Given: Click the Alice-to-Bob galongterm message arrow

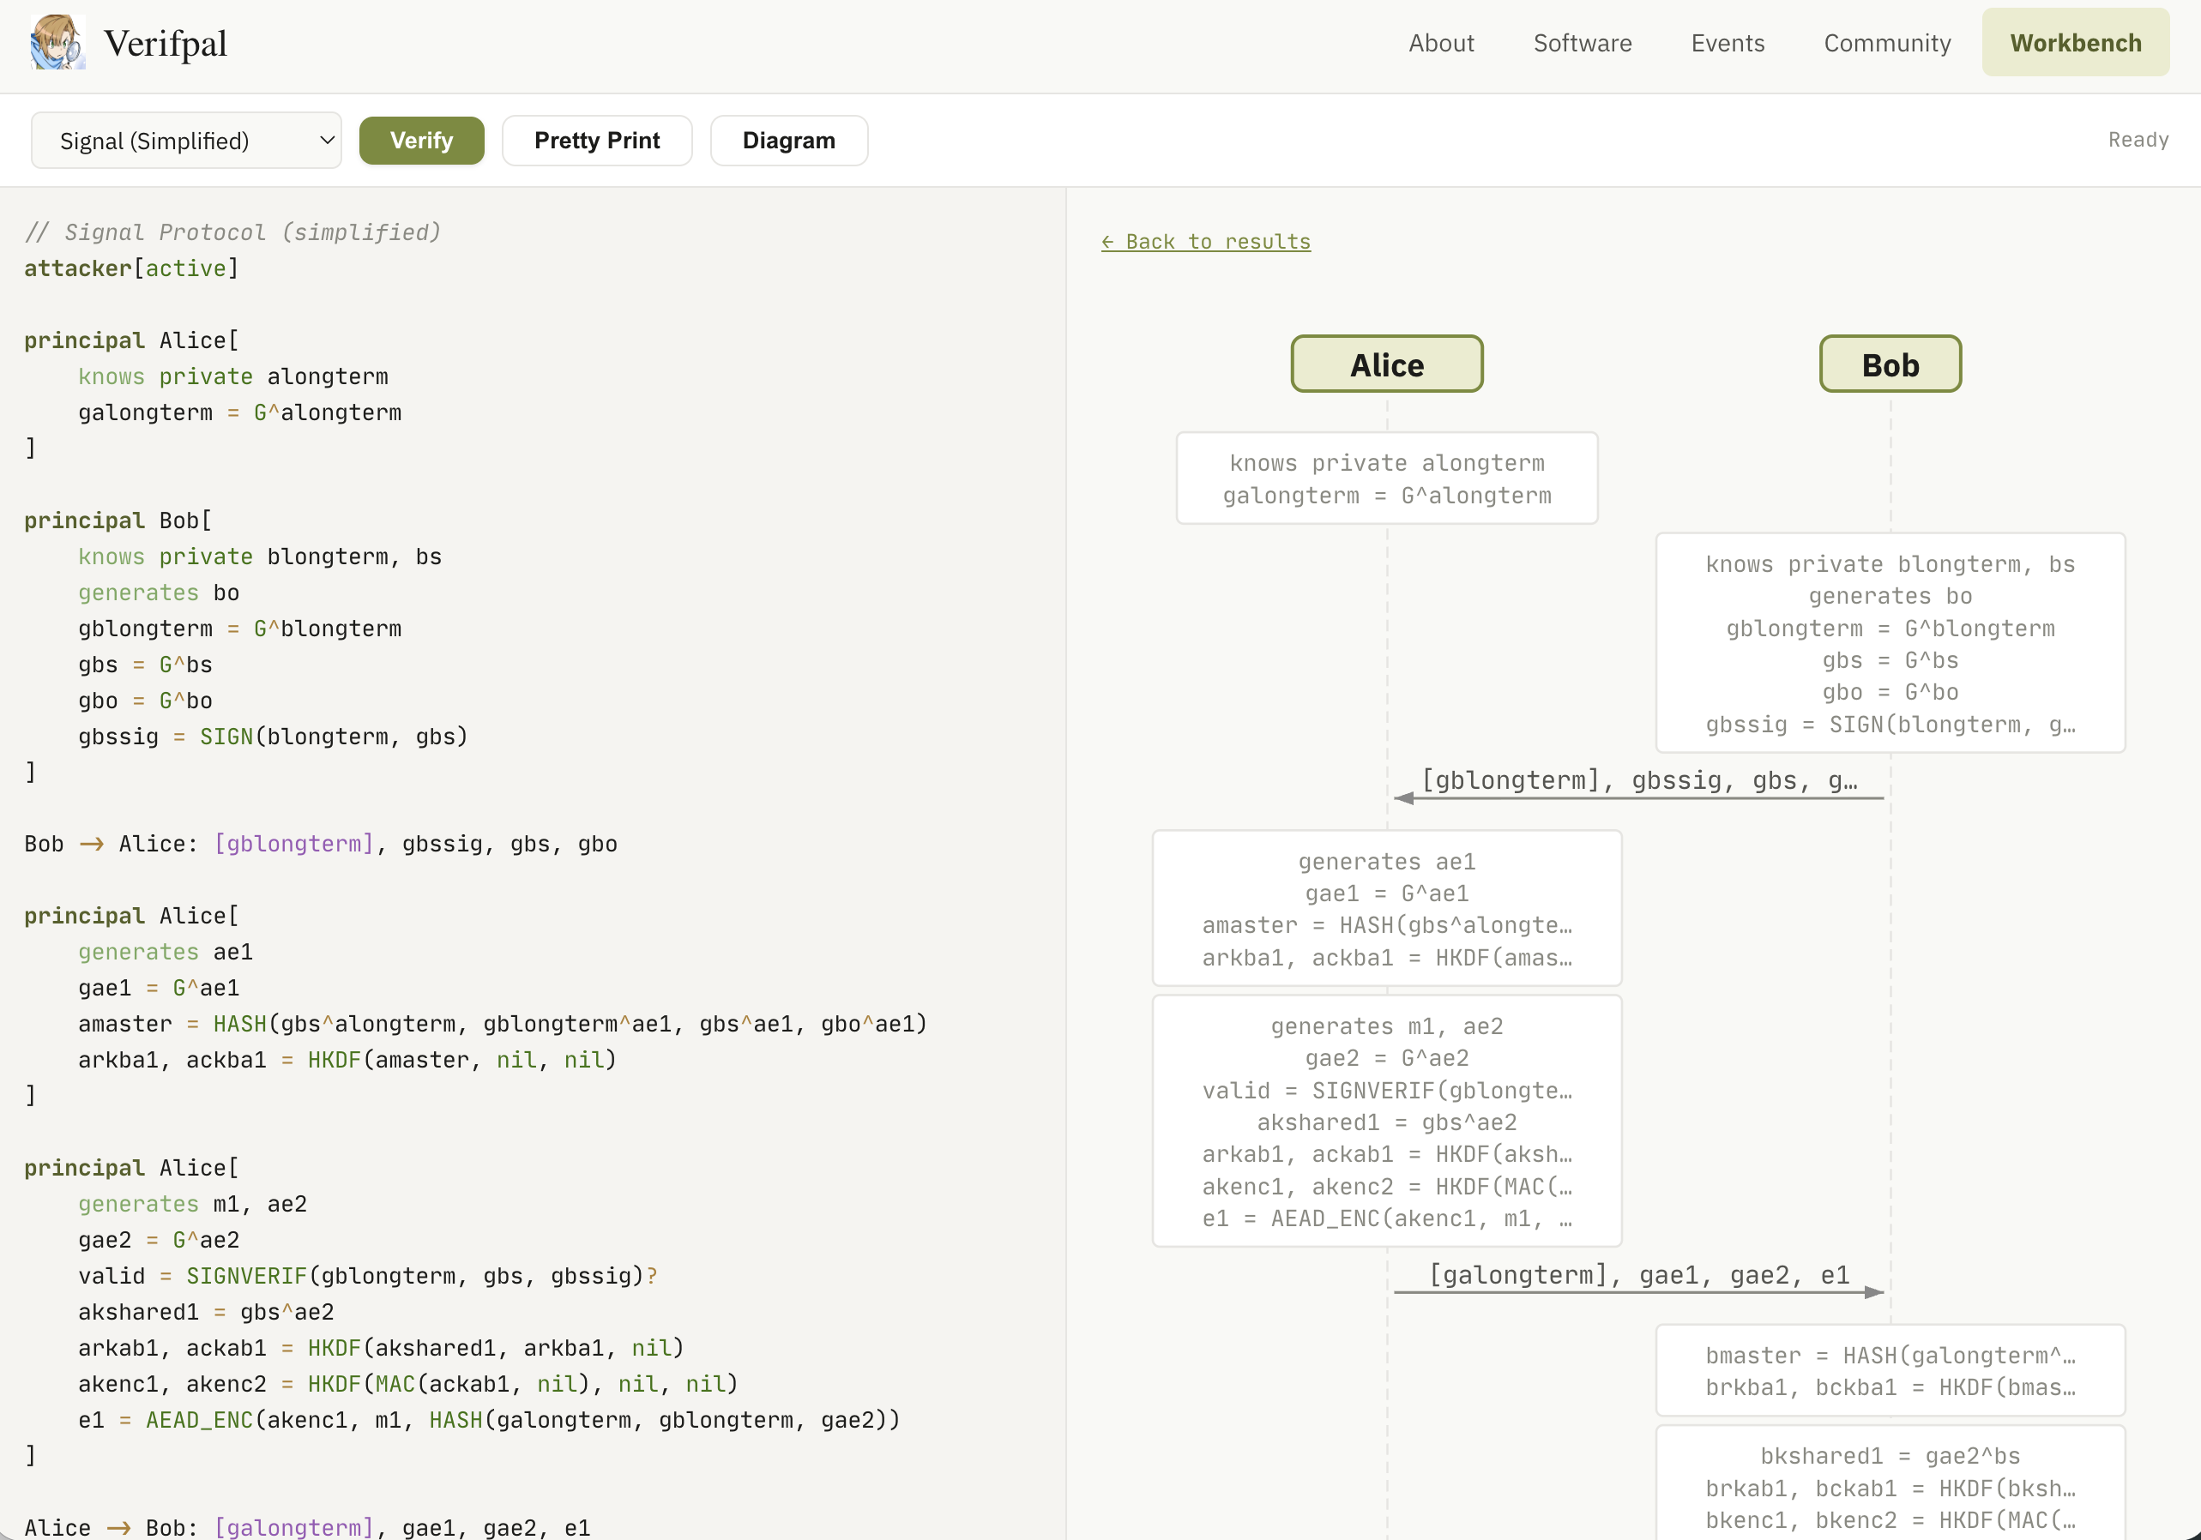Looking at the screenshot, I should point(1638,1290).
